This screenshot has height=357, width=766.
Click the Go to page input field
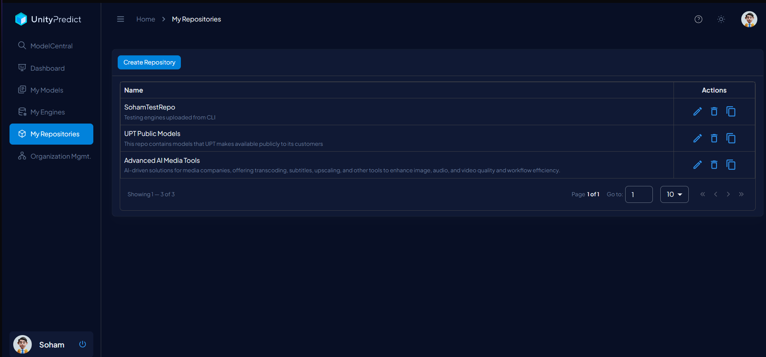(x=638, y=195)
